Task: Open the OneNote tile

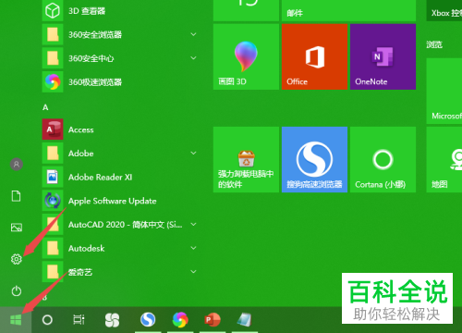Action: 383,56
